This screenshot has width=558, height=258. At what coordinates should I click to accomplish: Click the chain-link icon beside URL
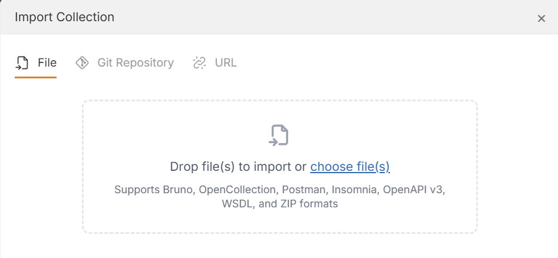(200, 63)
